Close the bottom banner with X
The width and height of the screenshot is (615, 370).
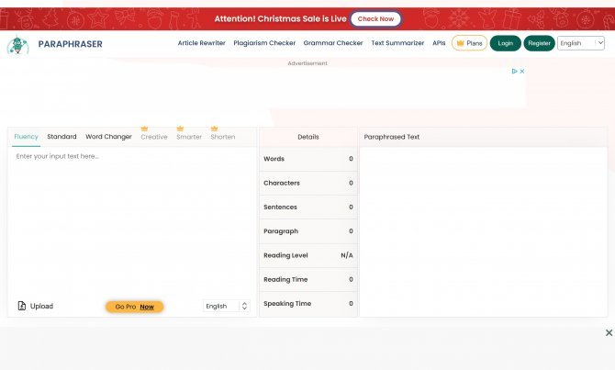tap(609, 332)
